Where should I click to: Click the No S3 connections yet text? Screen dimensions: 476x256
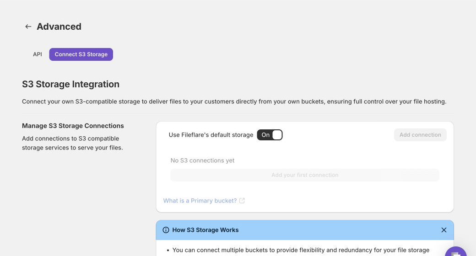pos(202,160)
